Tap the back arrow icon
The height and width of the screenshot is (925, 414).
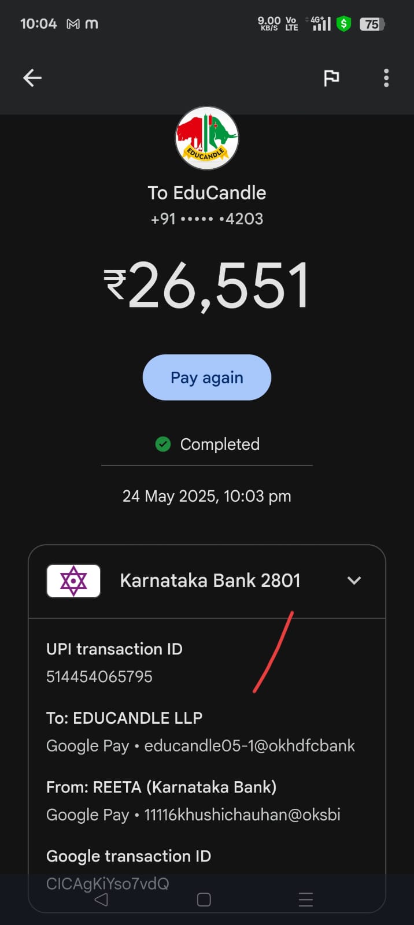coord(32,78)
